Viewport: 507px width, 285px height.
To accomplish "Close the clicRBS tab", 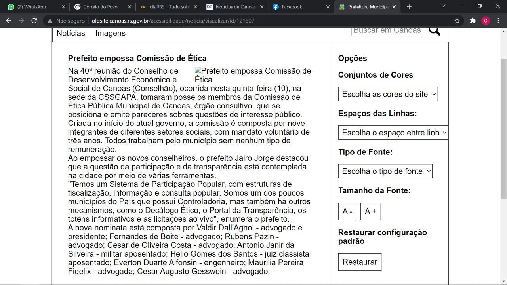I will (196, 7).
